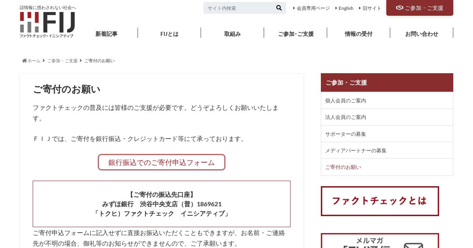The height and width of the screenshot is (248, 473).
Task: Click bank account text みずほ銀行 渋谷中央支店
Action: (x=162, y=204)
